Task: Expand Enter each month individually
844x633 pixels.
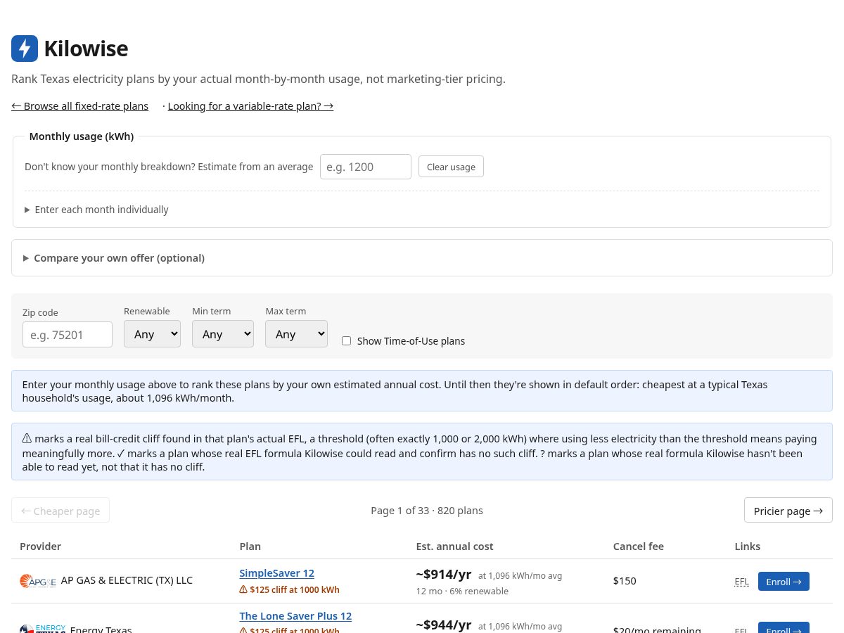Action: [x=96, y=210]
